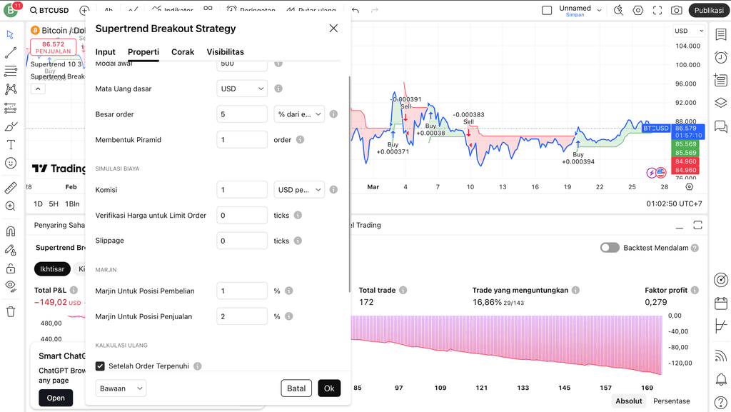Screen dimensions: 731x412
Task: Click the Slippage input field
Action: click(242, 241)
